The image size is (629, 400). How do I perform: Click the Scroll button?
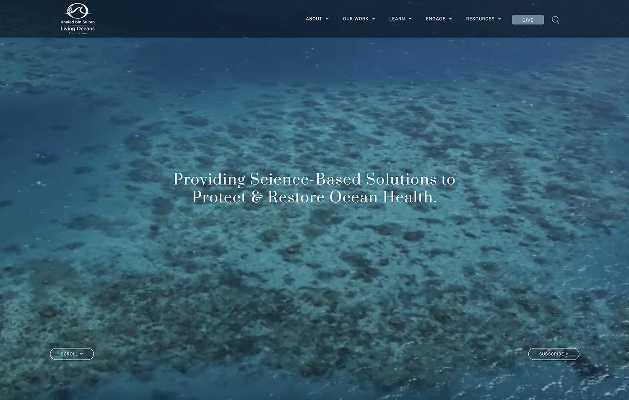tap(72, 354)
